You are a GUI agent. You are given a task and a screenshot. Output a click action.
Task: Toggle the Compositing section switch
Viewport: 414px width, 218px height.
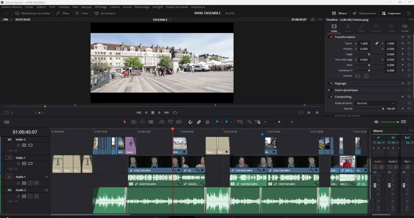point(331,97)
